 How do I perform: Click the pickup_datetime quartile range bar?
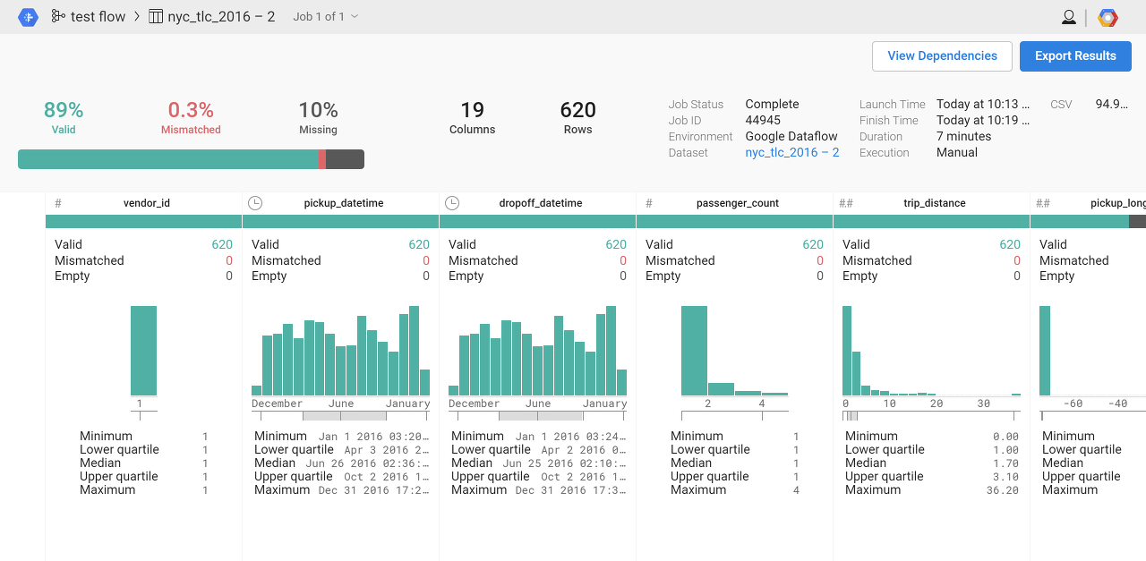[x=344, y=416]
